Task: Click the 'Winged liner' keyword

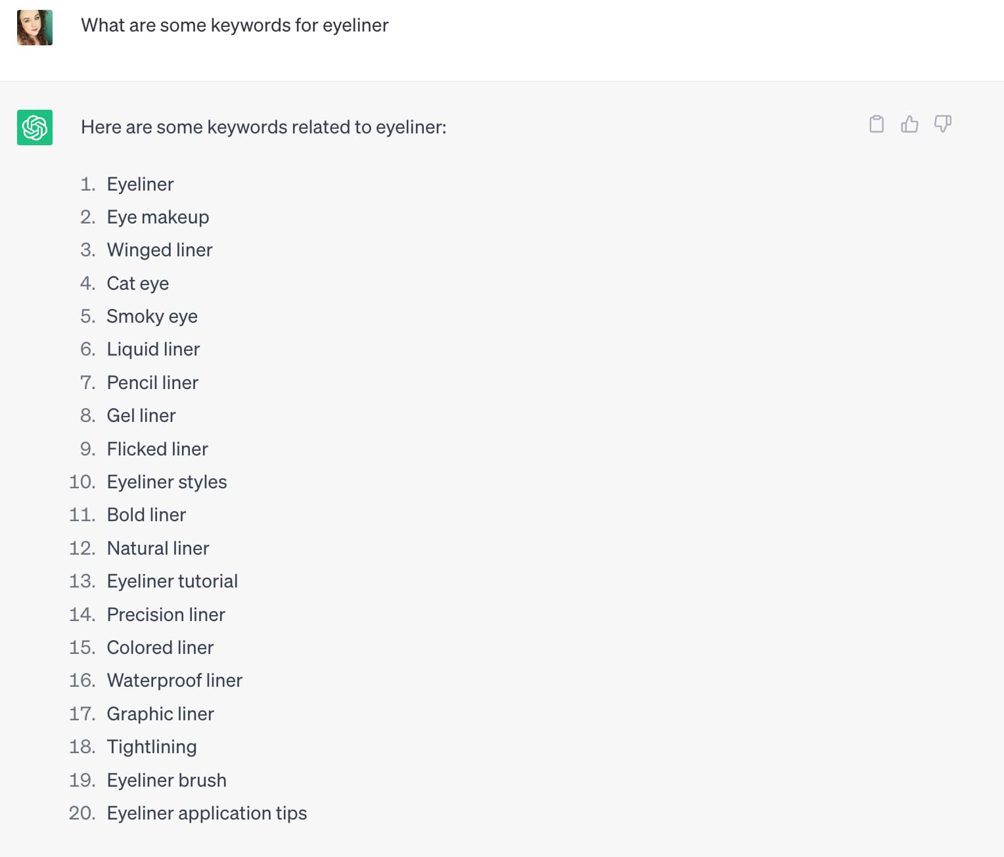Action: tap(160, 250)
